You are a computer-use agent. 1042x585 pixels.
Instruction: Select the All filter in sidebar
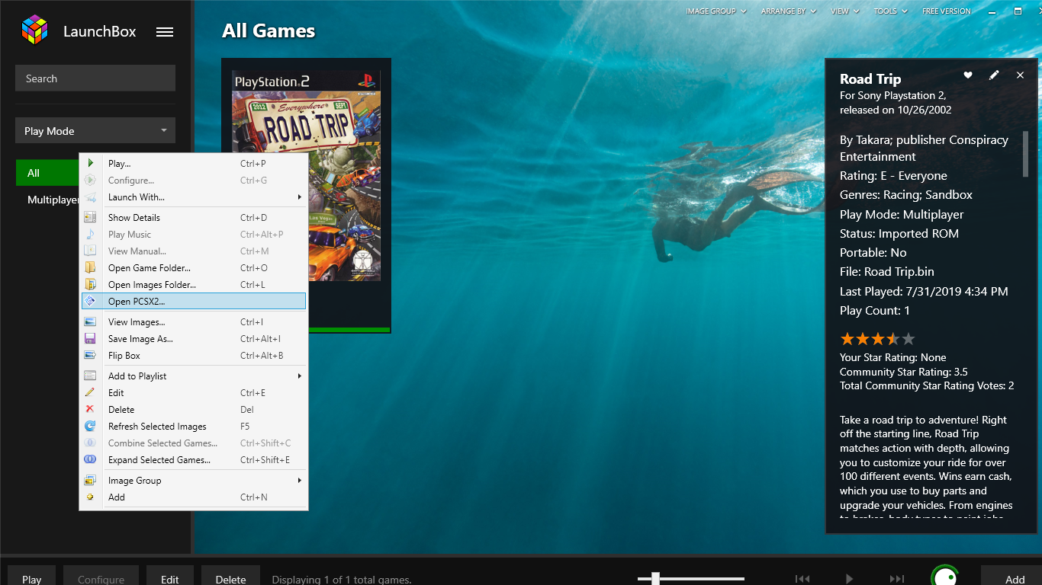(x=48, y=173)
